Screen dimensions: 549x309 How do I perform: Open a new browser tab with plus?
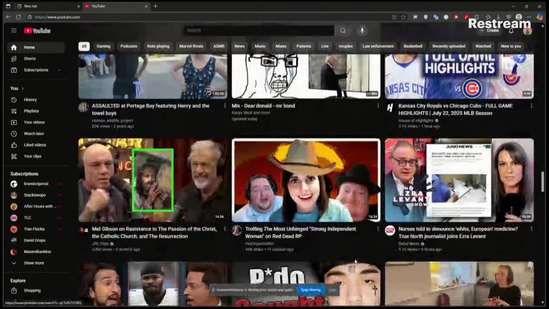coord(156,6)
